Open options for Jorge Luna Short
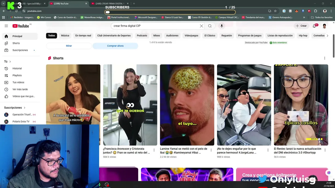The height and width of the screenshot is (188, 335). coord(268,150)
